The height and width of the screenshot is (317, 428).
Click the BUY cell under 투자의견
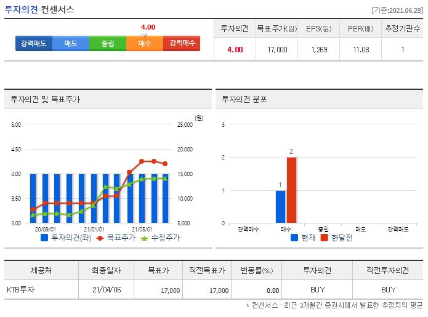pyautogui.click(x=317, y=289)
